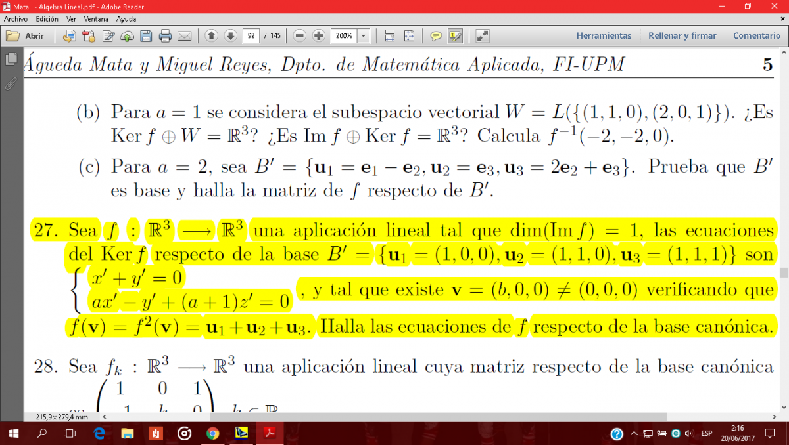The height and width of the screenshot is (445, 789).
Task: Expand the 200% zoom level dropdown
Action: pyautogui.click(x=364, y=35)
